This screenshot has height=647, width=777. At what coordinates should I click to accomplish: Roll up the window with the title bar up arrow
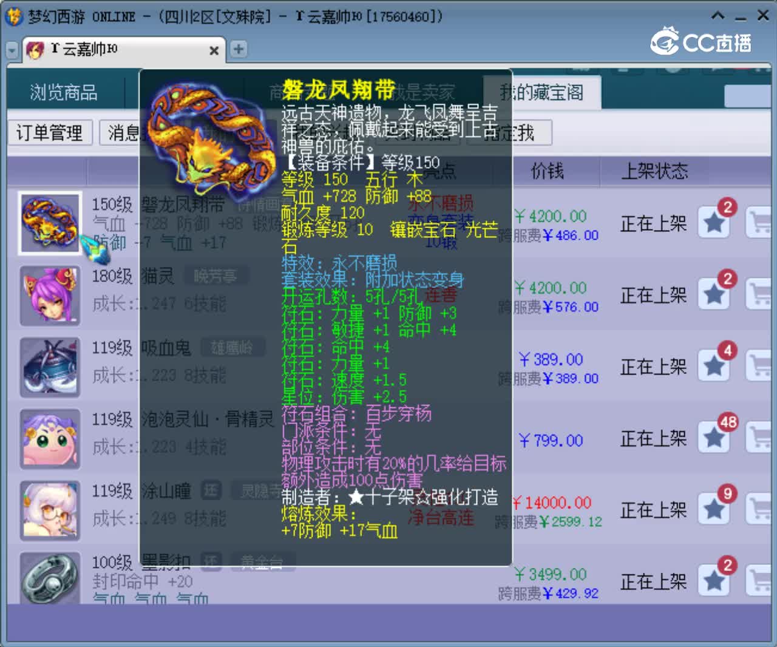tap(718, 15)
